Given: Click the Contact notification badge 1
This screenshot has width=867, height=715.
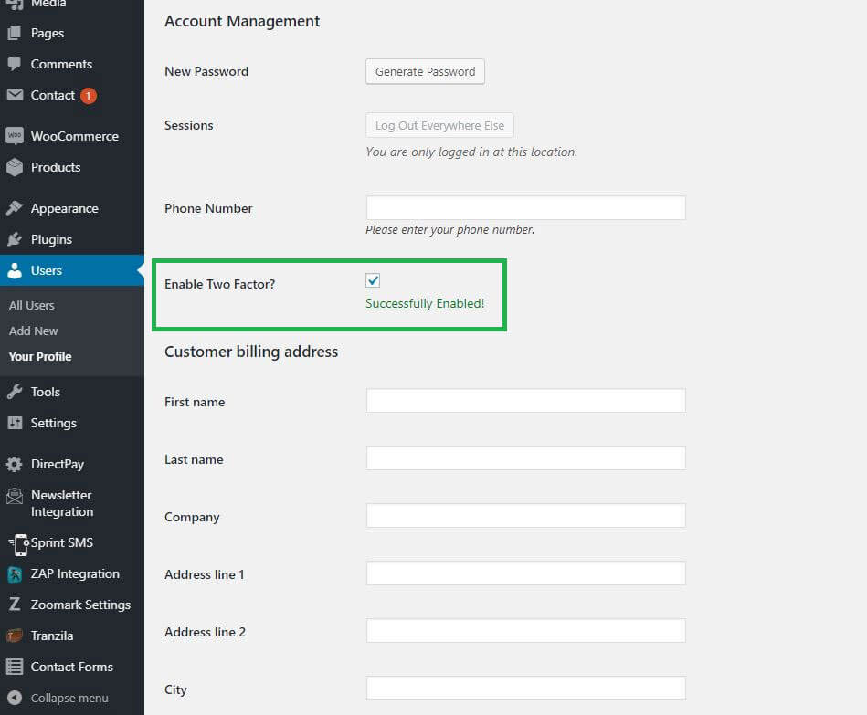Looking at the screenshot, I should click(x=89, y=96).
